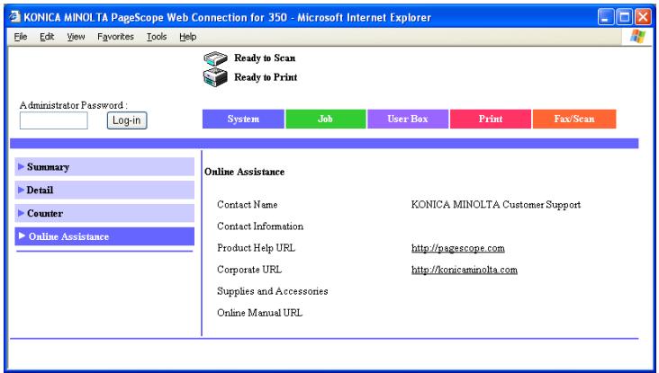
Task: Open the View menu
Action: pyautogui.click(x=76, y=37)
